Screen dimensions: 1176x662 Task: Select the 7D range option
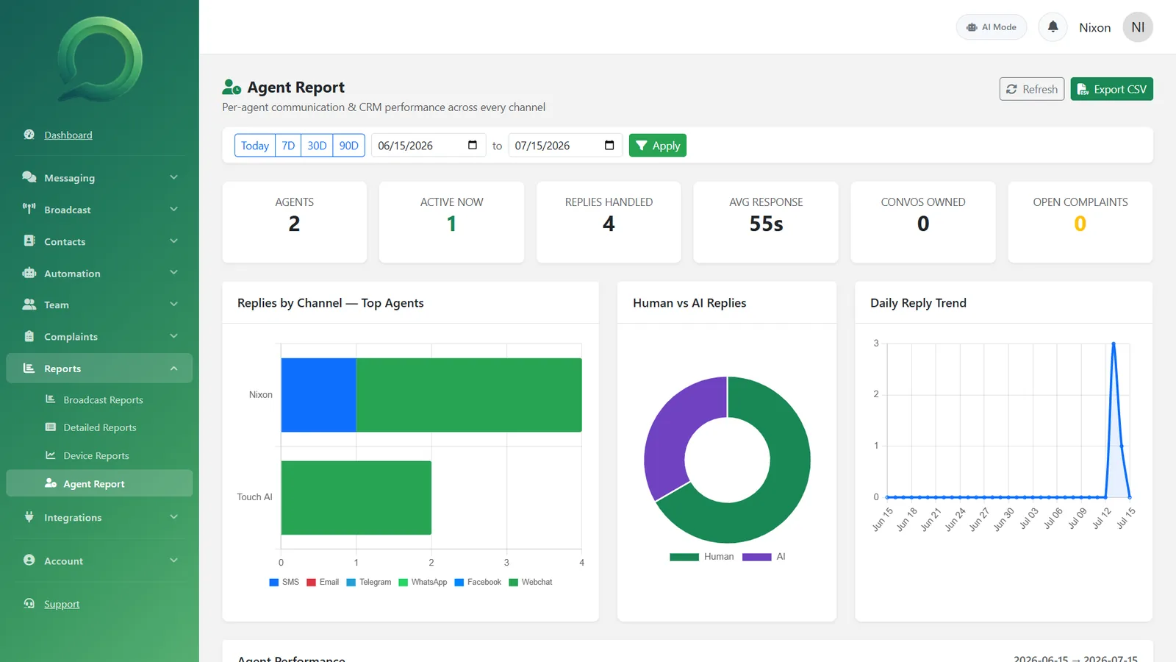288,146
